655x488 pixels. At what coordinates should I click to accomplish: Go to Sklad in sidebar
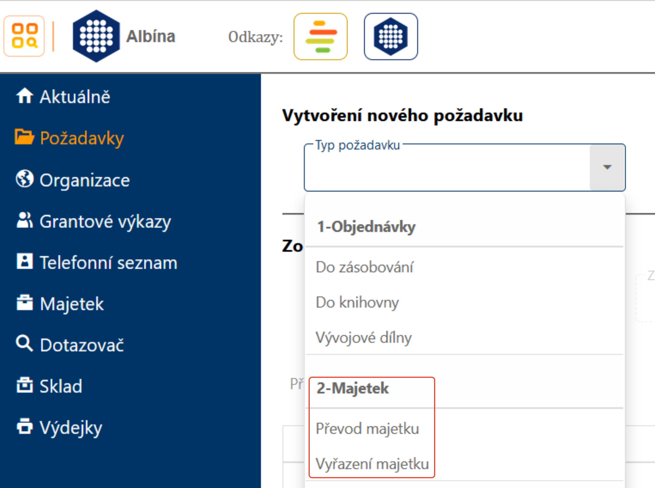tap(61, 386)
